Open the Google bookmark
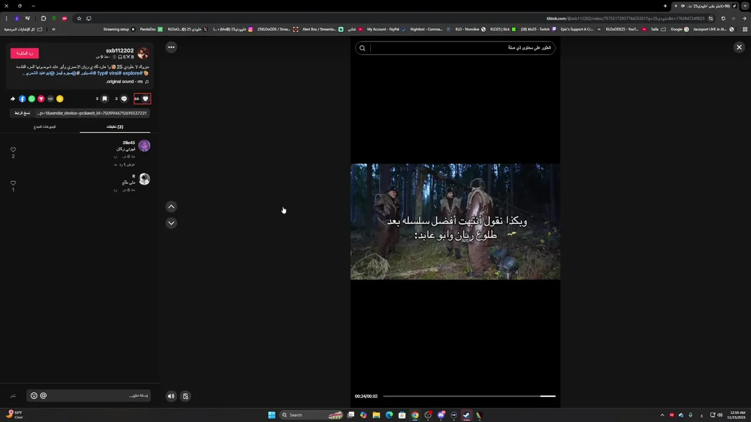 679,29
